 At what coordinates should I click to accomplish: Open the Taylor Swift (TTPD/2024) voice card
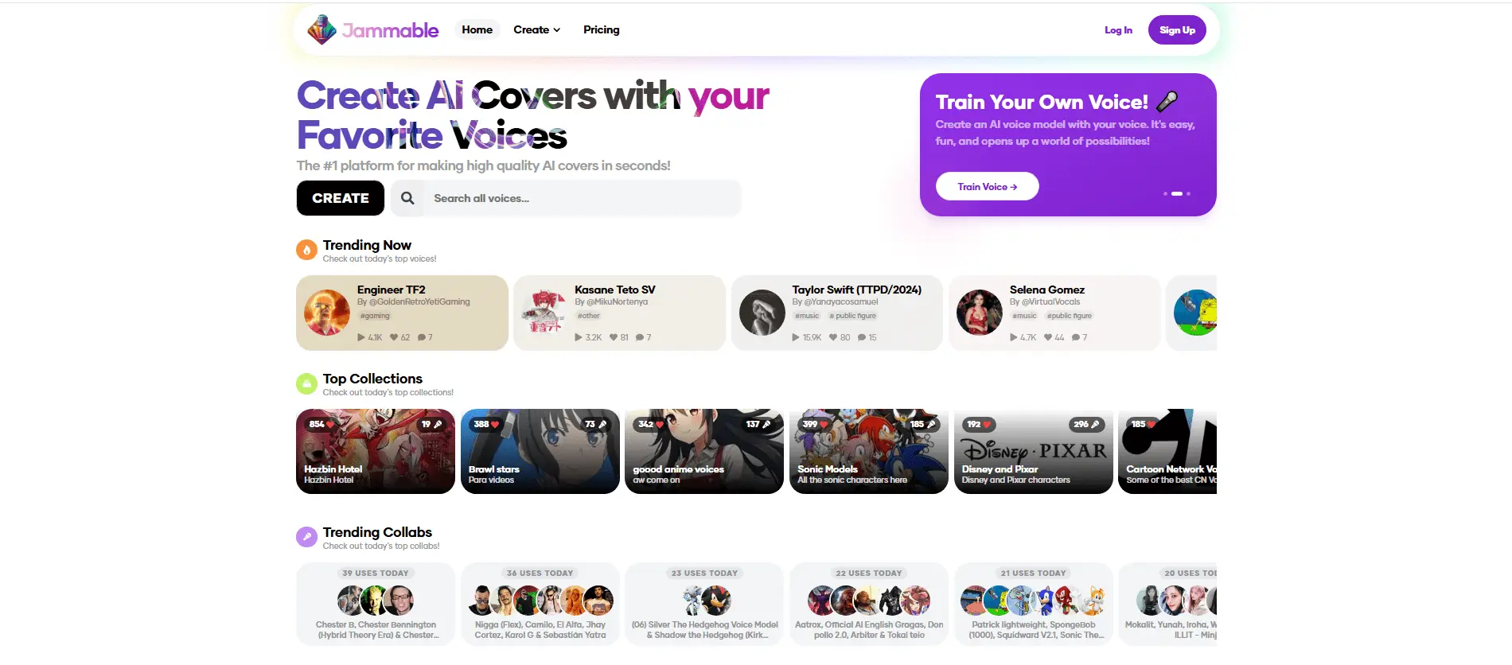point(837,313)
